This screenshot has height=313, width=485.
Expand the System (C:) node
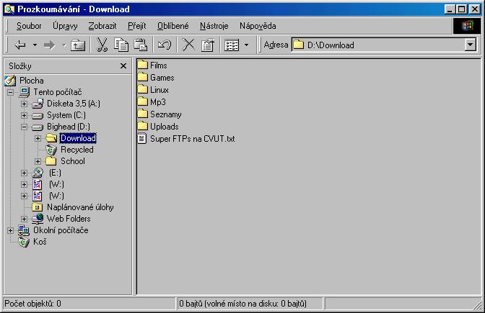(x=24, y=115)
